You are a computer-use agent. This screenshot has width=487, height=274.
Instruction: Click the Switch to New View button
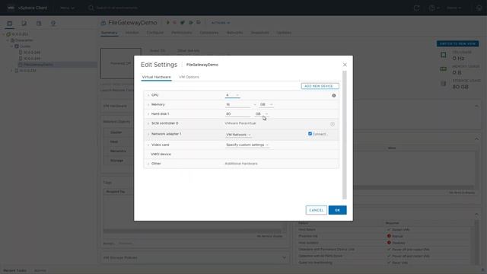click(457, 44)
